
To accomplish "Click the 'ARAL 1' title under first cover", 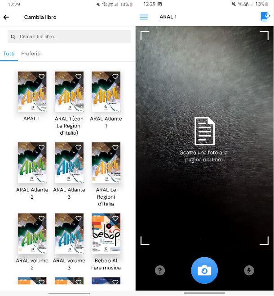I will tap(31, 119).
